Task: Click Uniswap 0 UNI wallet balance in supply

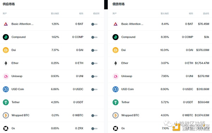Action: click(79, 76)
